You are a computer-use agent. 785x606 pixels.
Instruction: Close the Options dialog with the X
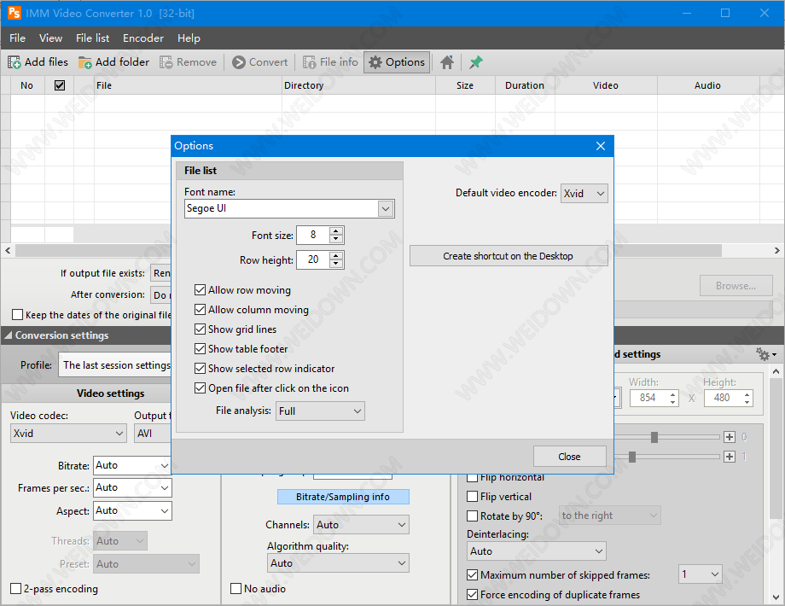(x=601, y=146)
